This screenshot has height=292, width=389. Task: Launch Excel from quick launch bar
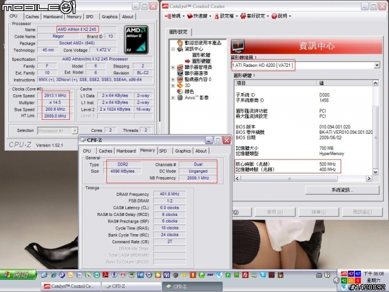88,275
